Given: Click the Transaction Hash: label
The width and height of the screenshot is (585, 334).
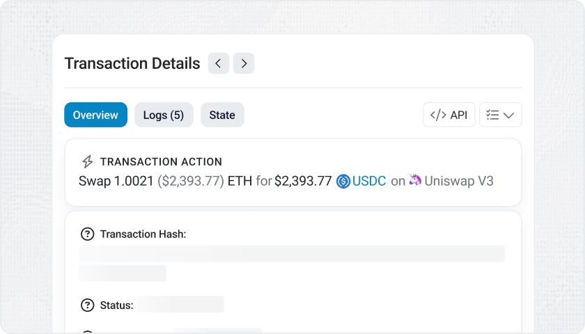Looking at the screenshot, I should pos(143,234).
